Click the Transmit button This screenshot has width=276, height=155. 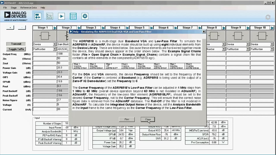pos(16,44)
